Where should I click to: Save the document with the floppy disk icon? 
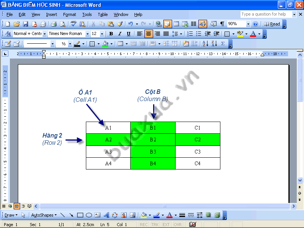click(25, 24)
